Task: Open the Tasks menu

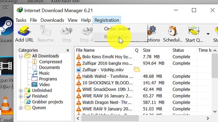Action: [x=21, y=20]
